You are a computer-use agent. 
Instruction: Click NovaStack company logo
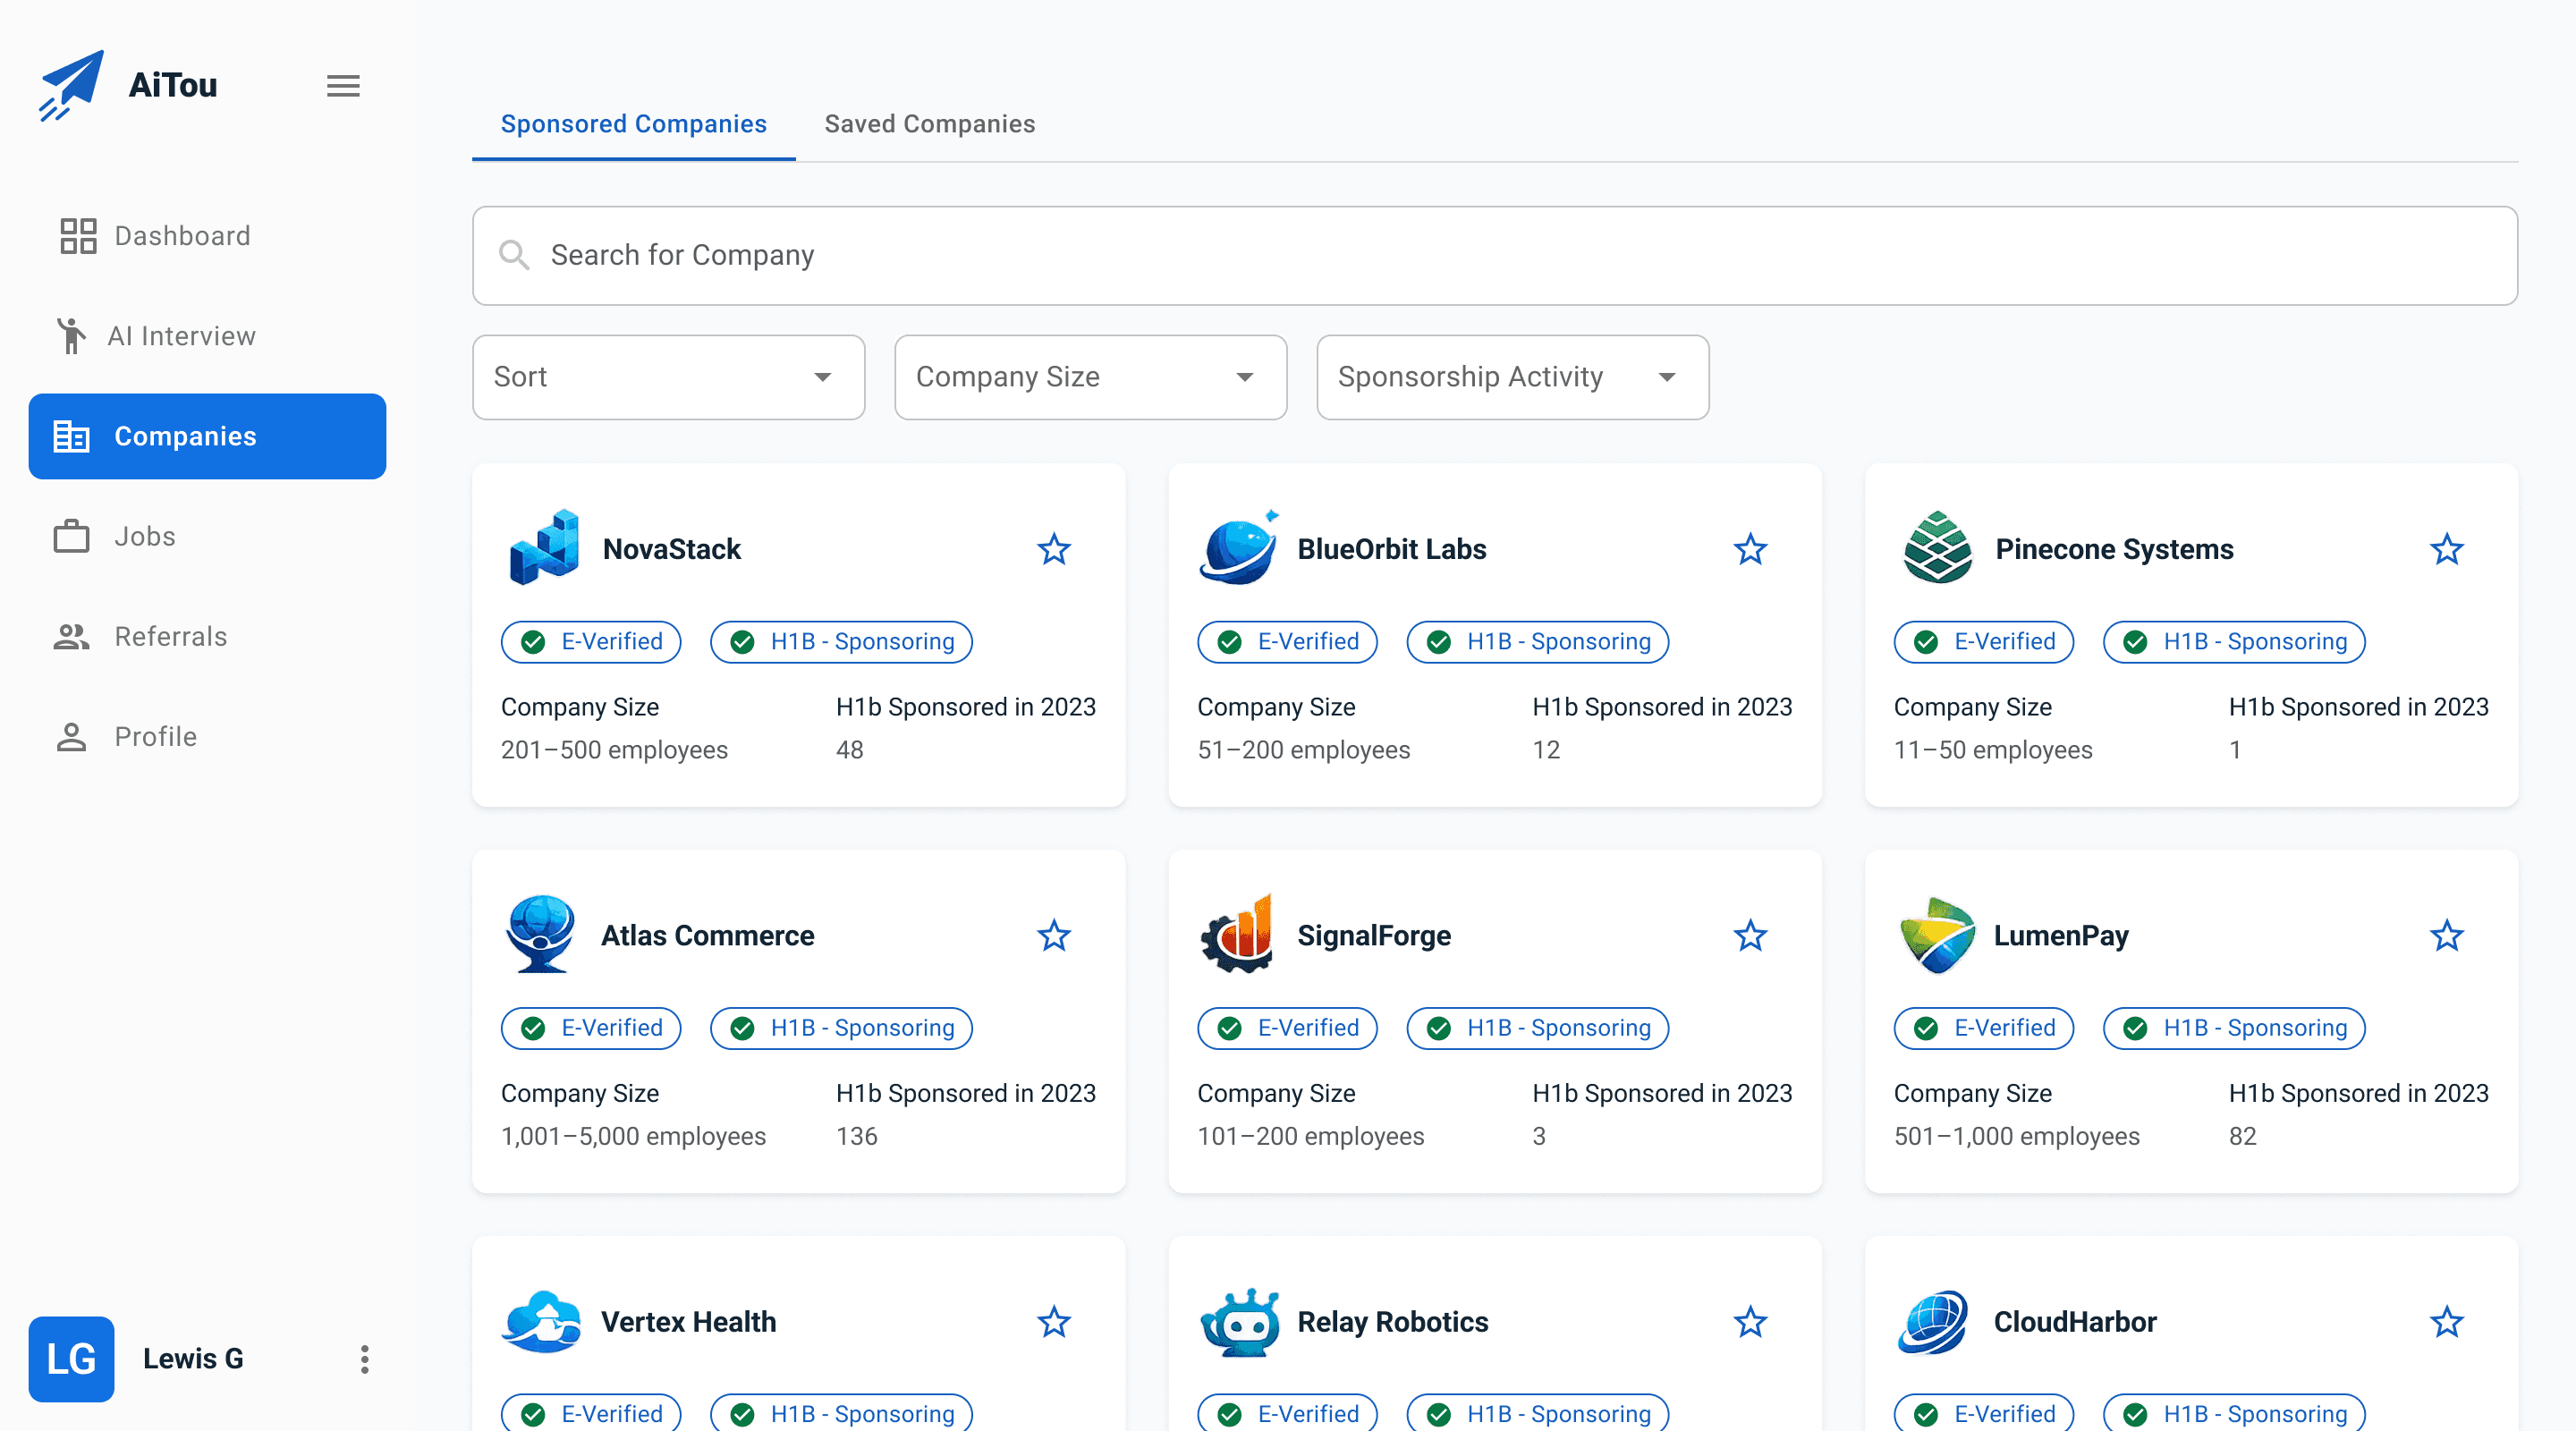(543, 548)
